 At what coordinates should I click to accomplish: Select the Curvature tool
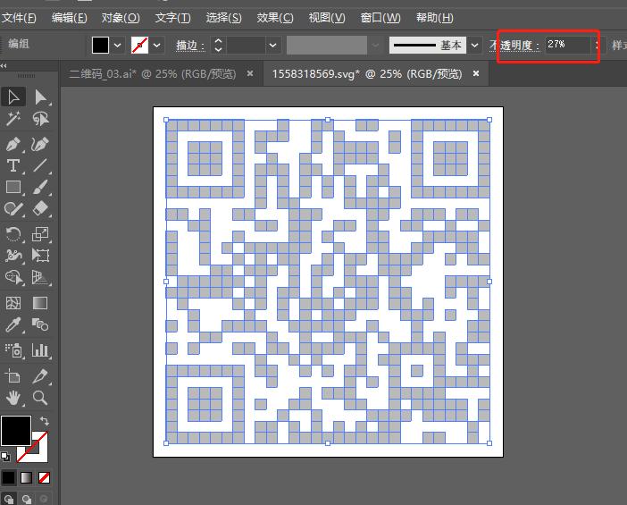(40, 144)
